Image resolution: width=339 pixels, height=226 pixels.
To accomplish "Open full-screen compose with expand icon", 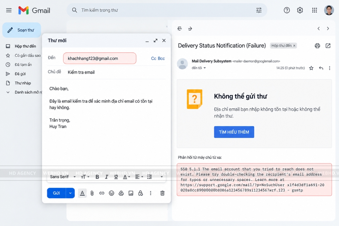I will (155, 40).
